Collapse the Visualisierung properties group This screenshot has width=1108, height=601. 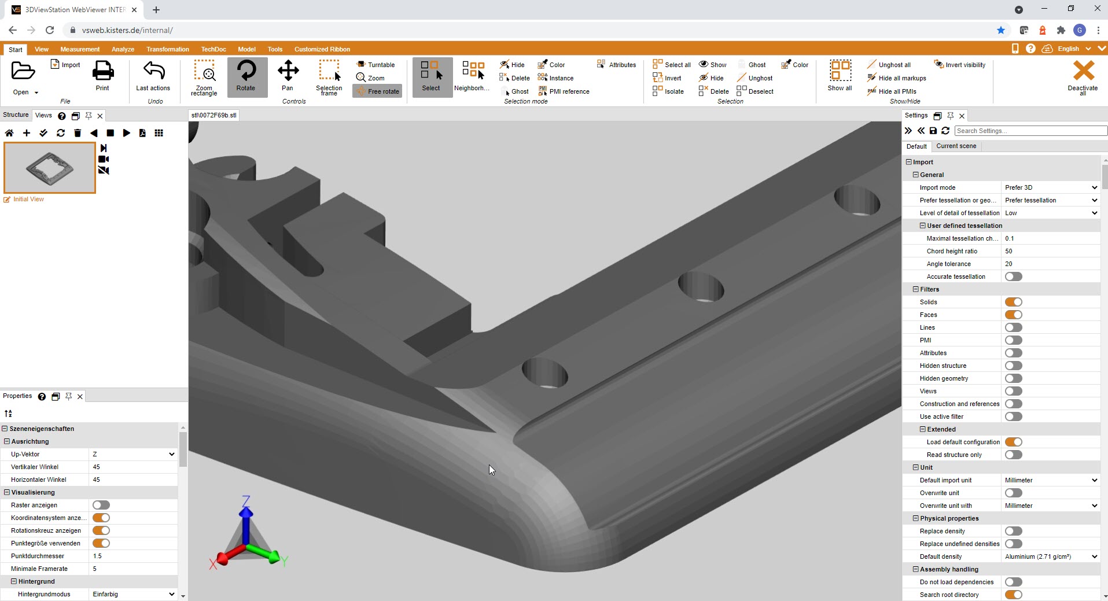7,492
